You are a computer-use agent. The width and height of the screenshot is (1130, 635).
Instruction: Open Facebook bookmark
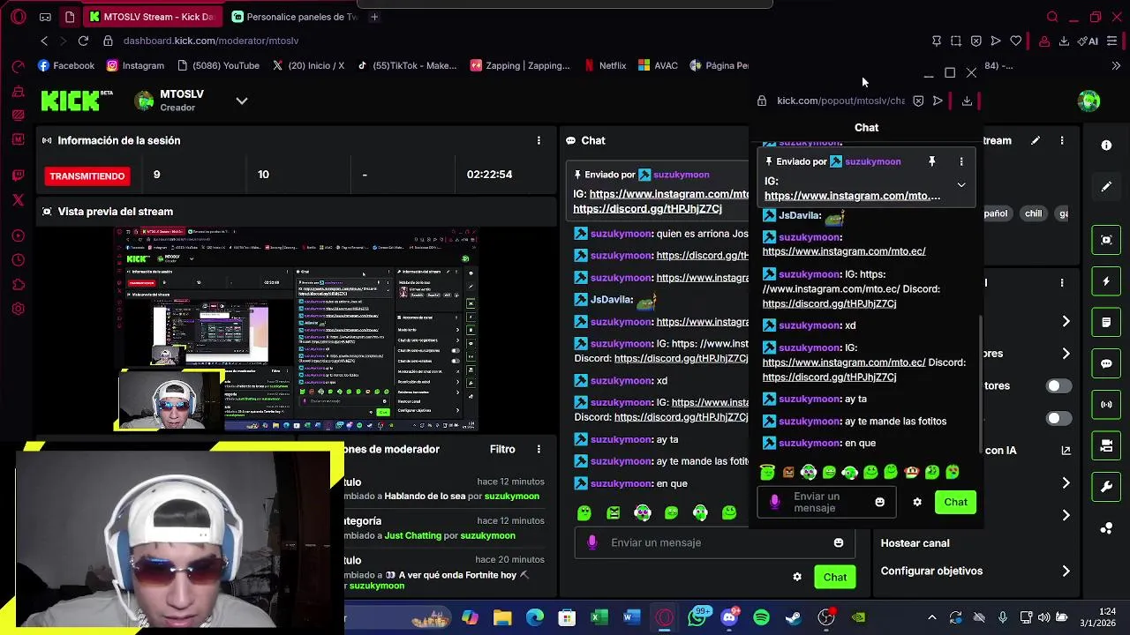pos(66,65)
